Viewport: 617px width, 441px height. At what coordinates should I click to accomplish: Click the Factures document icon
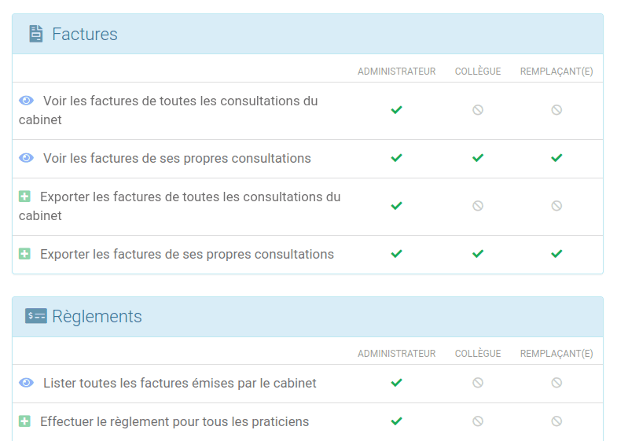pyautogui.click(x=36, y=34)
